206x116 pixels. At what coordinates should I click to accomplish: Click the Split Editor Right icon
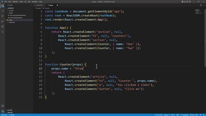[x=201, y=5]
